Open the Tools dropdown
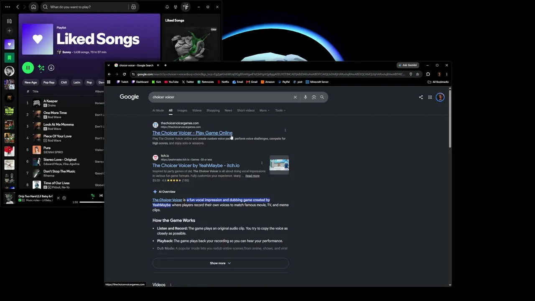This screenshot has height=301, width=535. click(280, 110)
